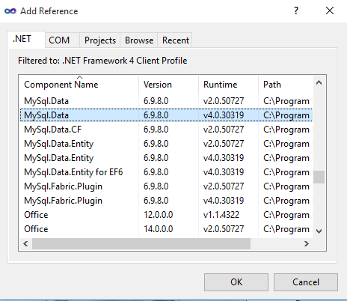Click the question mark help button
The image size is (347, 301).
tap(296, 10)
